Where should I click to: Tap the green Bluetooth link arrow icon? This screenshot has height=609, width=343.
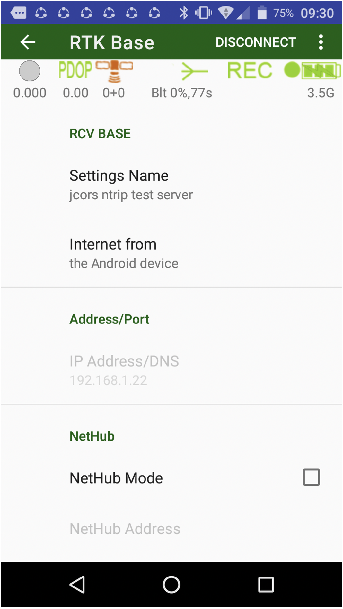pos(194,71)
